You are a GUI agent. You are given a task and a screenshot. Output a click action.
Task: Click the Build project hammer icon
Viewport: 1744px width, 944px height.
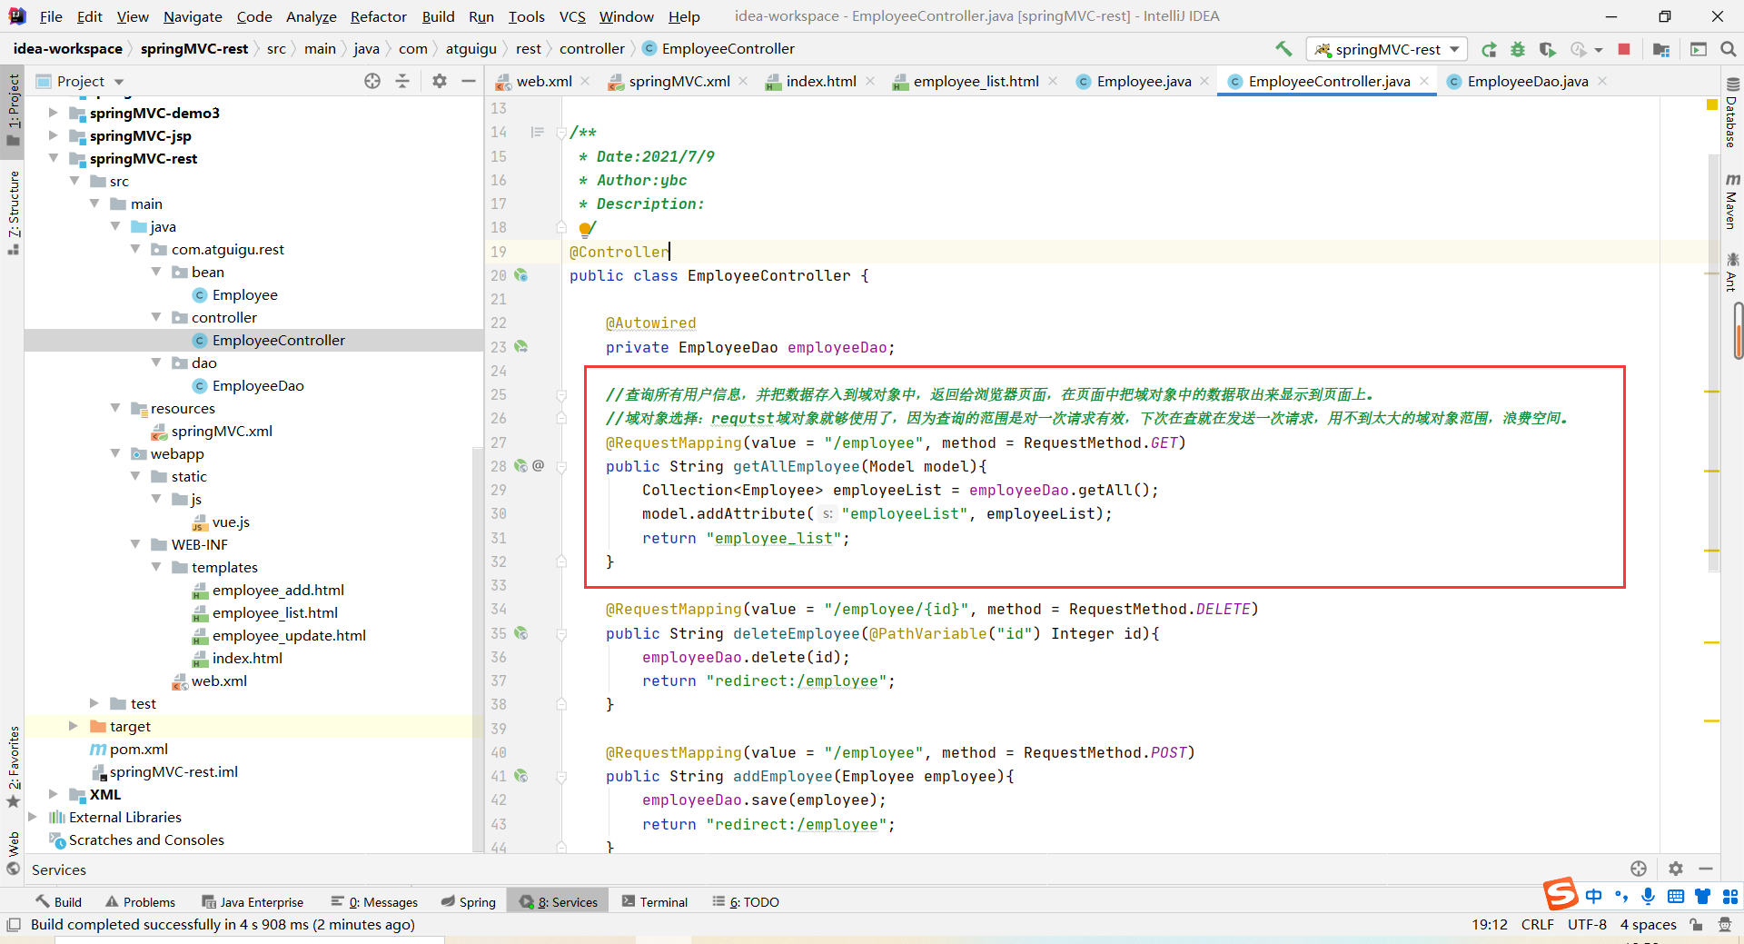(x=1283, y=49)
